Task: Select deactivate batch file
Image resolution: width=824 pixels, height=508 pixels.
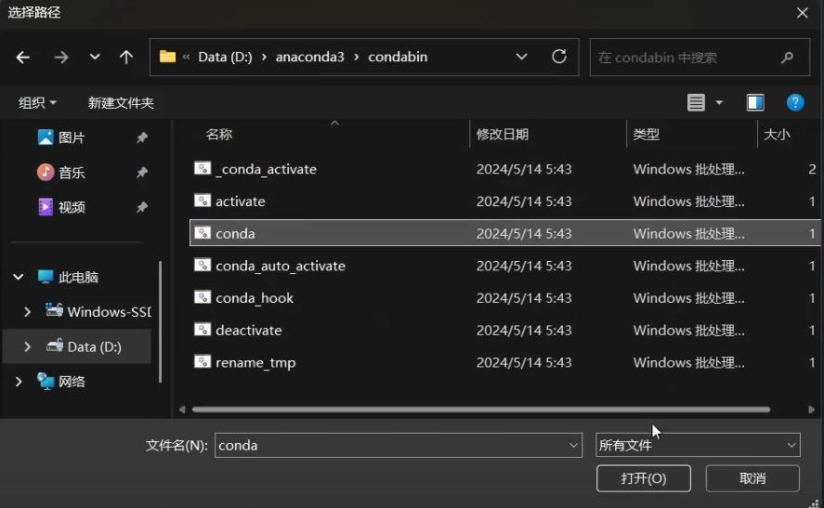Action: pyautogui.click(x=504, y=330)
